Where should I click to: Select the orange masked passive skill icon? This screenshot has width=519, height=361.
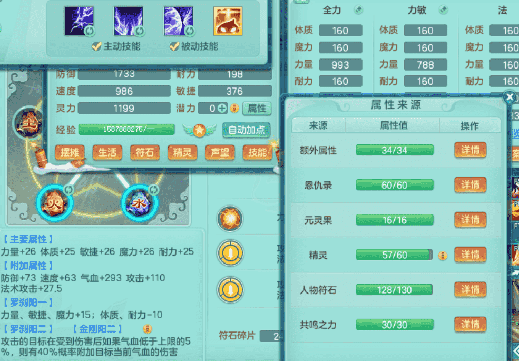pos(228,21)
